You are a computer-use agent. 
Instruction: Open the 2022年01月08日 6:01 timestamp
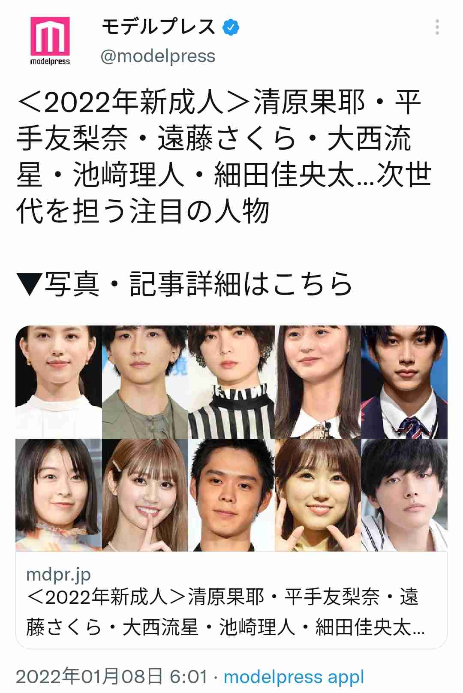[x=111, y=677]
